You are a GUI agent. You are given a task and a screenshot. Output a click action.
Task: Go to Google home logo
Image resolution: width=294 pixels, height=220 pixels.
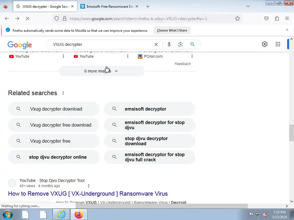tap(20, 45)
